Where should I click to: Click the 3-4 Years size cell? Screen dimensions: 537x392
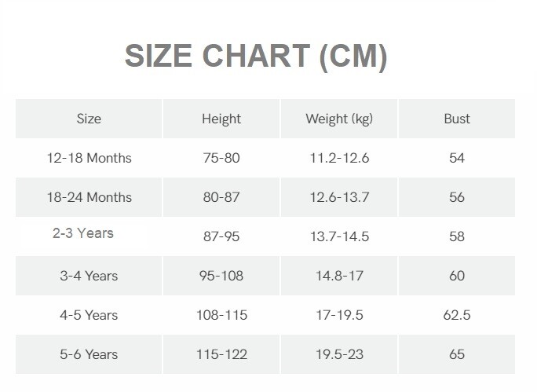89,276
